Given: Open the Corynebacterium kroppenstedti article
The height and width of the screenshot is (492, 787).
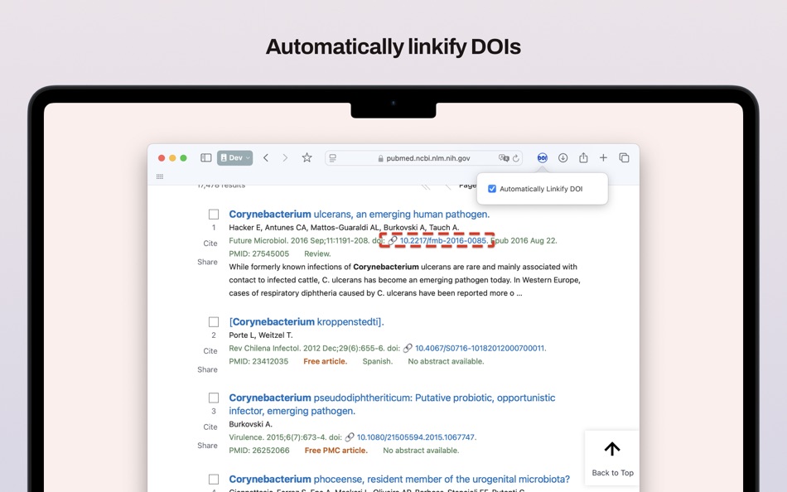Looking at the screenshot, I should point(307,322).
